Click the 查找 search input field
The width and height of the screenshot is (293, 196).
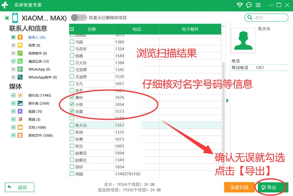coord(266,18)
